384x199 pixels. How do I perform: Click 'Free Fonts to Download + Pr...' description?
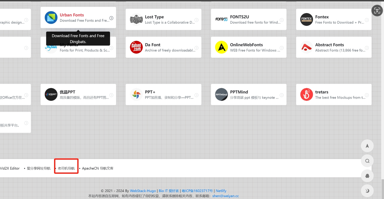[339, 22]
